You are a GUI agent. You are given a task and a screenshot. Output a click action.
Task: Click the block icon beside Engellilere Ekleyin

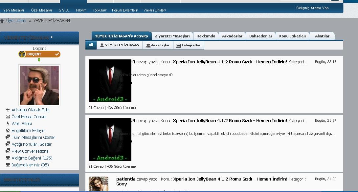pyautogui.click(x=8, y=130)
